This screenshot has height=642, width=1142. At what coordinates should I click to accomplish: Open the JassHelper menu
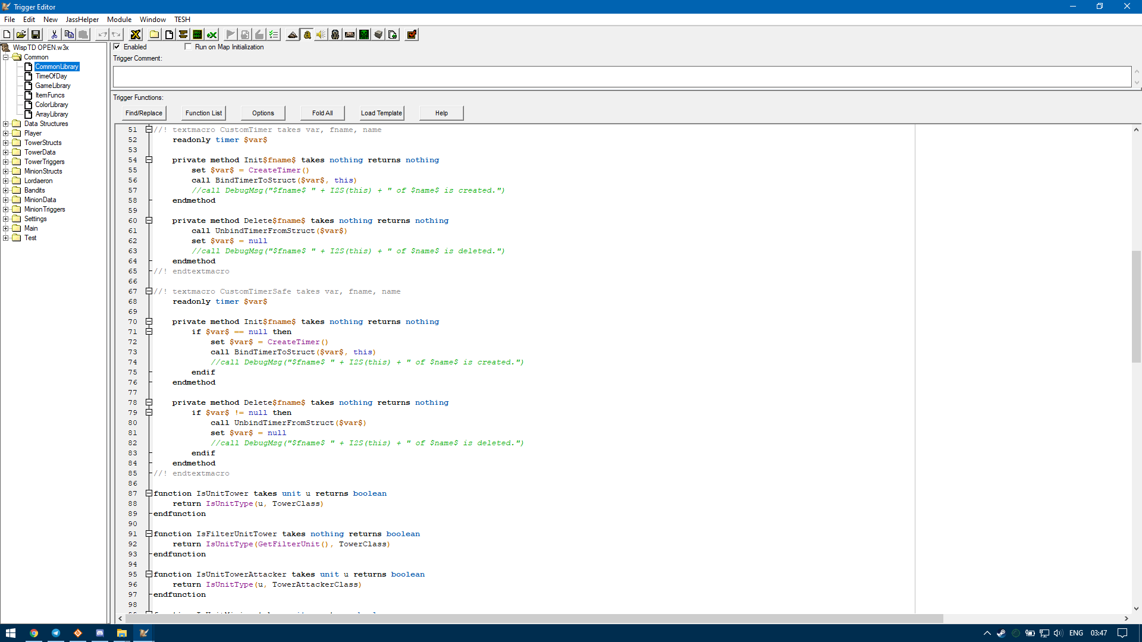click(82, 20)
